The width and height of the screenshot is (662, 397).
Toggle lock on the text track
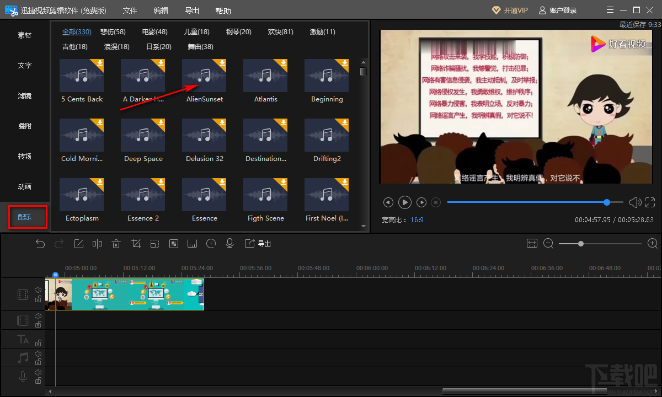coord(38,344)
